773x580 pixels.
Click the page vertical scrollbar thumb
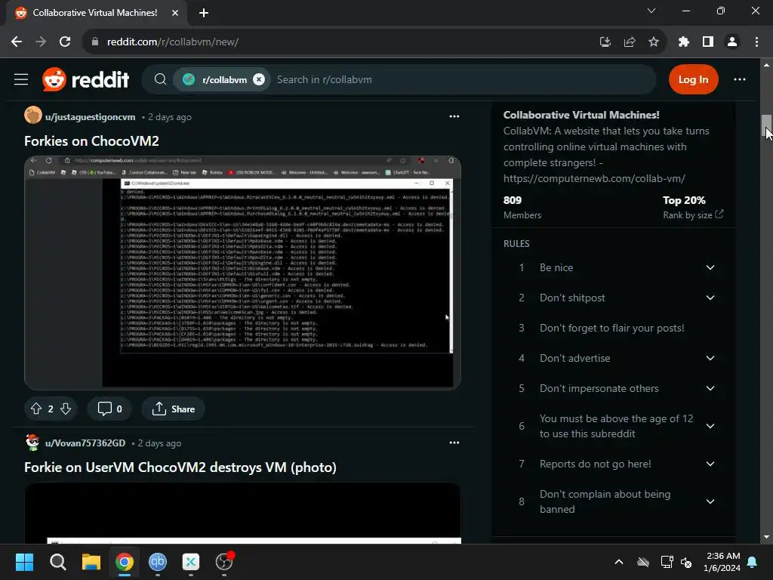[x=766, y=126]
